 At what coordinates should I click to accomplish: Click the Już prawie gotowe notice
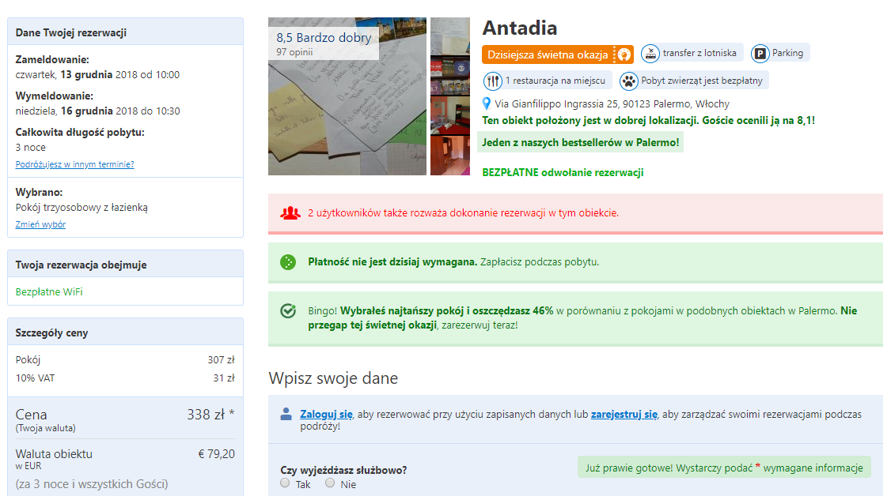(724, 468)
